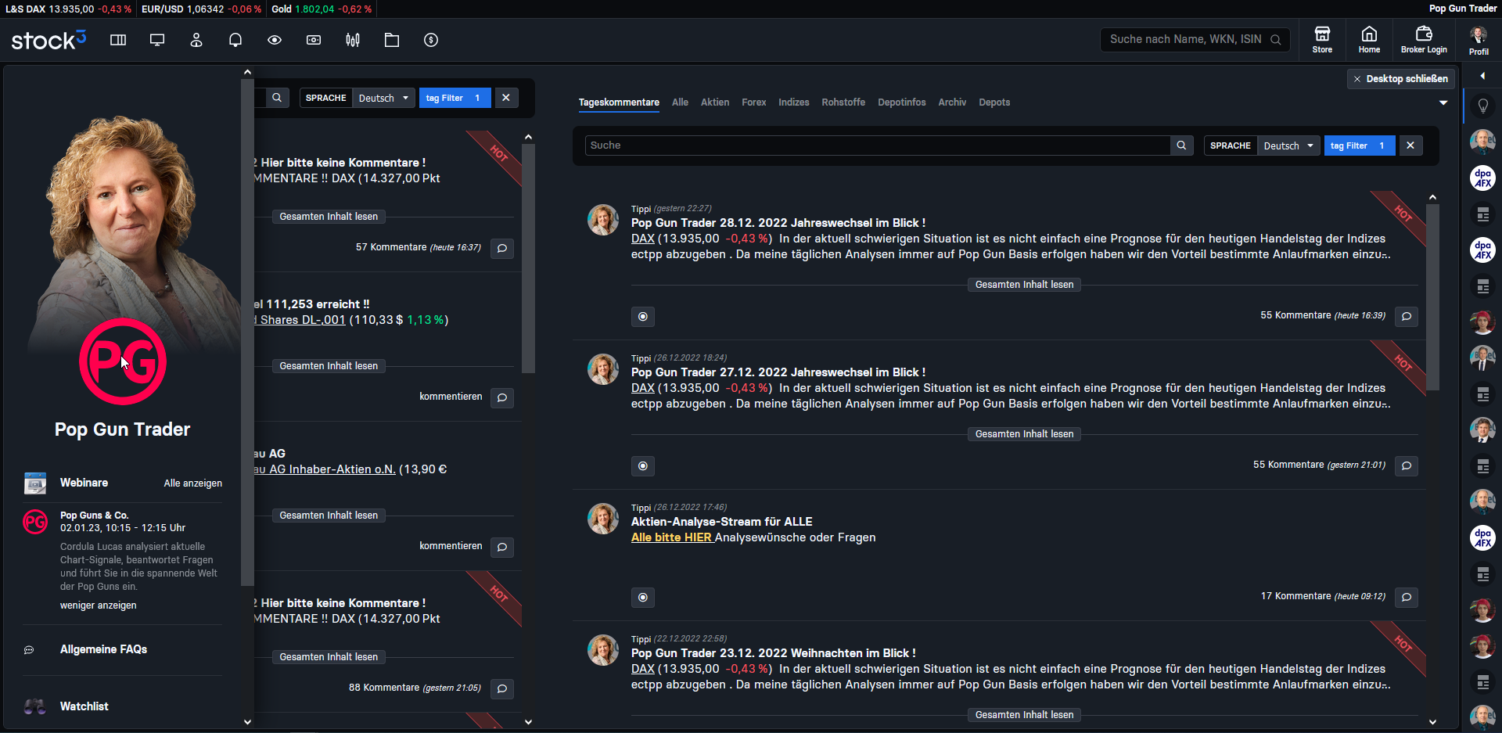Viewport: 1502px width, 733px height.
Task: Open DAX link in 28.12. 2022 post
Action: pos(643,239)
